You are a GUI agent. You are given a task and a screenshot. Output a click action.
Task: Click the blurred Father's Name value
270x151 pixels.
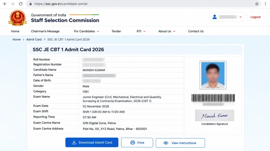pos(99,75)
